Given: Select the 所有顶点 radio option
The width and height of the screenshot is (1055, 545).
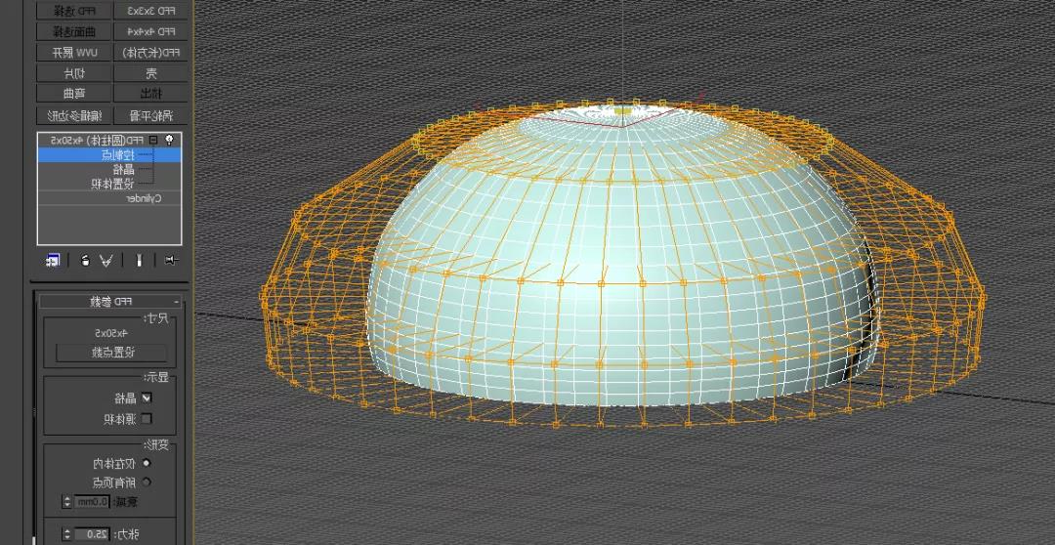Looking at the screenshot, I should coord(148,482).
